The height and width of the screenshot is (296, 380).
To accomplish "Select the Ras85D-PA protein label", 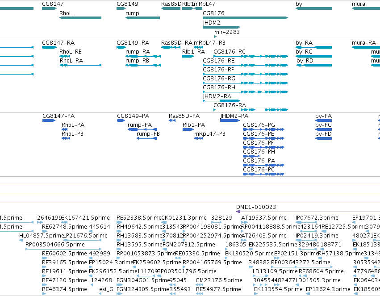I will pyautogui.click(x=184, y=116).
